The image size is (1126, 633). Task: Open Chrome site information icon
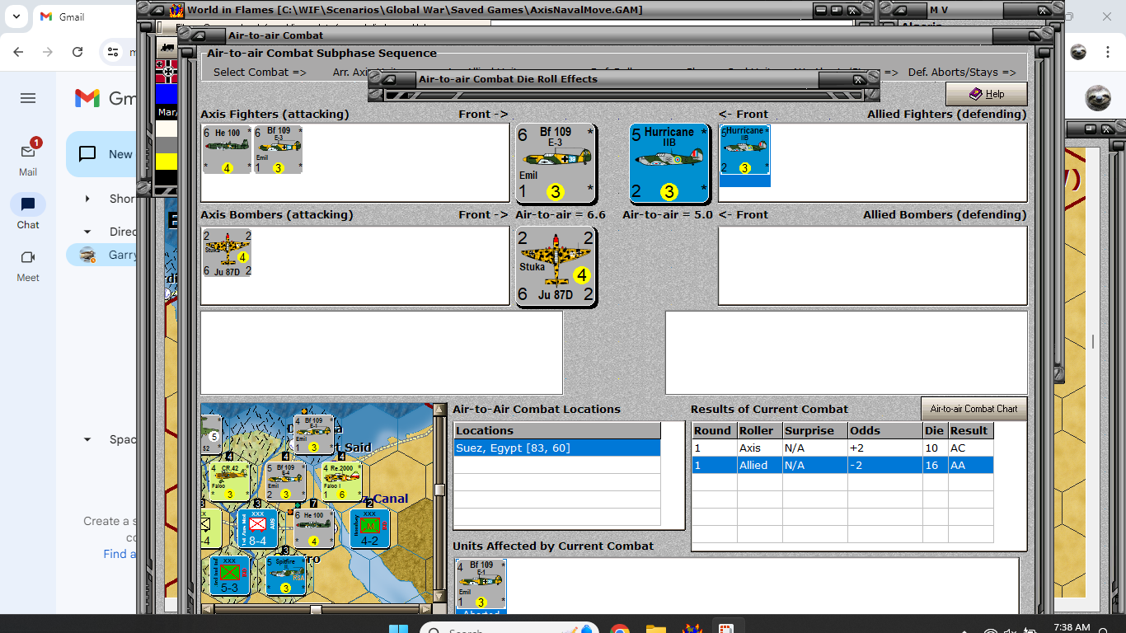[114, 52]
